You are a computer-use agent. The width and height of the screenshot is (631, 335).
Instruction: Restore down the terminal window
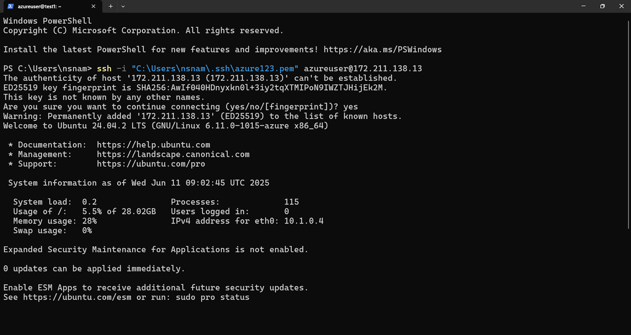(x=602, y=6)
